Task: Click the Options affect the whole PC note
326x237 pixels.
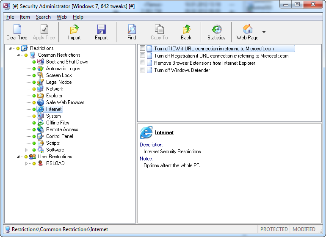Action: (x=172, y=165)
